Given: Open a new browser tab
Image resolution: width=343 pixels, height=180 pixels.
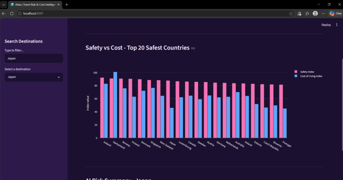Looking at the screenshot, I should tap(67, 4).
